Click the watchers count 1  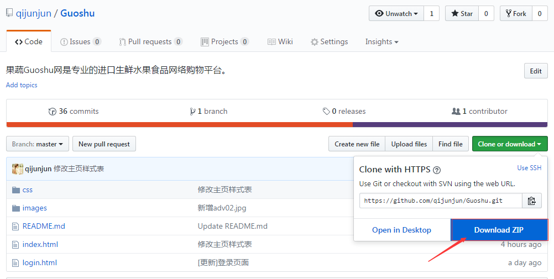click(x=431, y=13)
